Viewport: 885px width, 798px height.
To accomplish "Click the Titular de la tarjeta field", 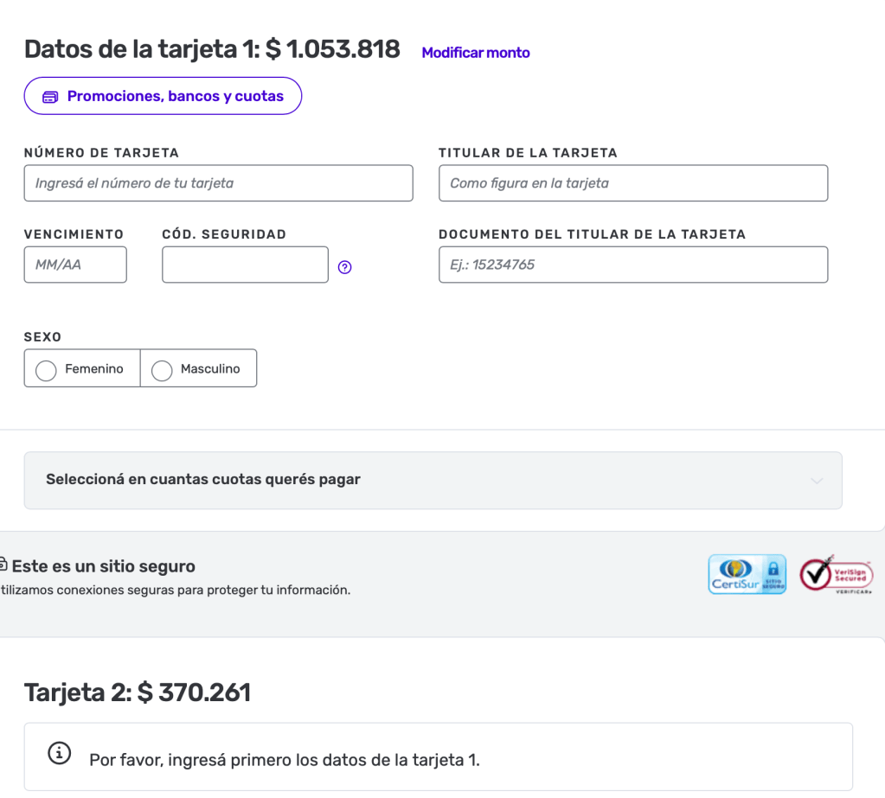I will tap(632, 183).
